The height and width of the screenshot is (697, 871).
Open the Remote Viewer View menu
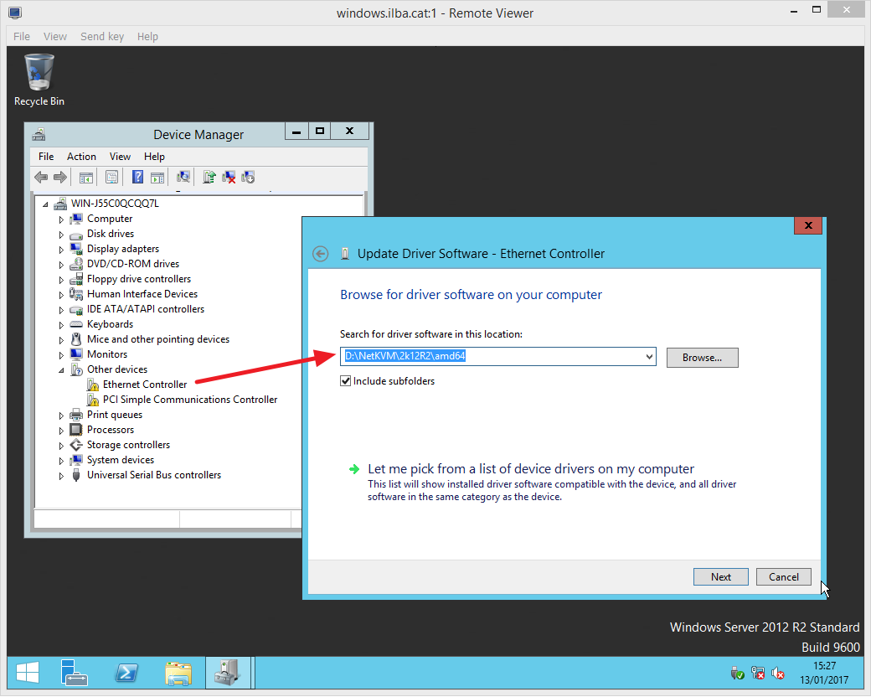tap(55, 36)
